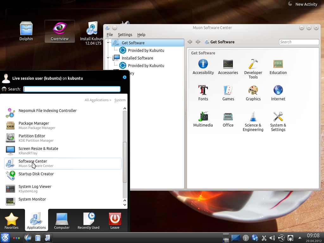Click the launcher switch-user settings icon
The width and height of the screenshot is (324, 243).
click(125, 77)
